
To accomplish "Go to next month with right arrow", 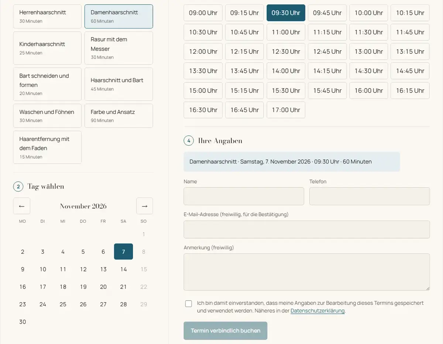I will [144, 206].
